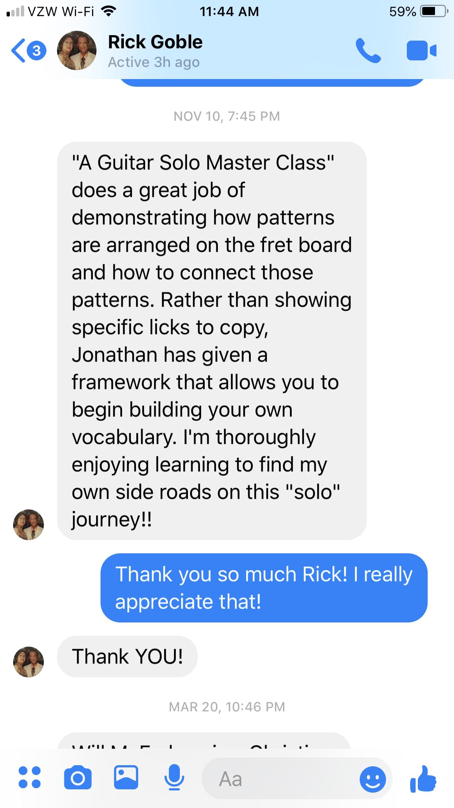Go back using the blue chevron arrow
Image resolution: width=454 pixels, height=808 pixels.
point(18,50)
